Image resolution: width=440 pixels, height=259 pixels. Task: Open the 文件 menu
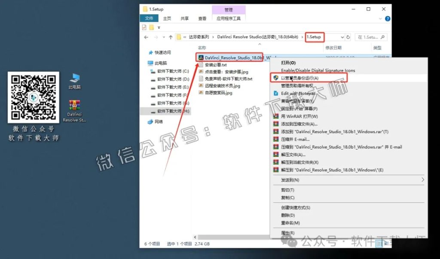click(149, 18)
